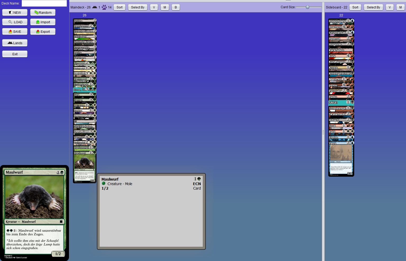406x261 pixels.
Task: Open the Maindeck Sort dropdown
Action: click(x=119, y=7)
